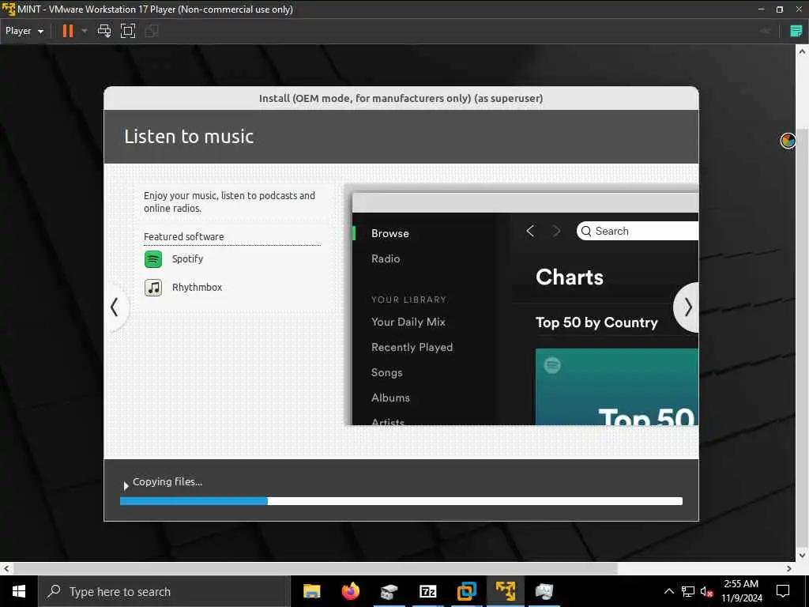Click the grayed-out arrow icon in VMware toolbar

pyautogui.click(x=765, y=31)
